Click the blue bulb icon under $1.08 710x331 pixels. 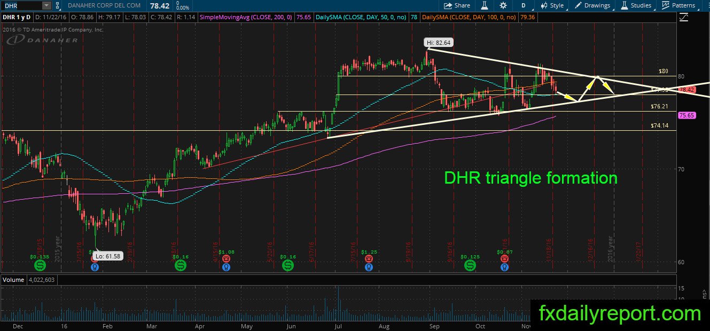click(226, 266)
